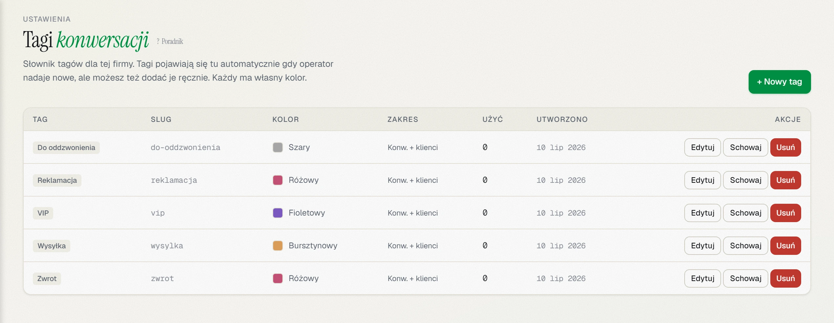Click the SLUG column header
This screenshot has width=834, height=323.
[161, 119]
